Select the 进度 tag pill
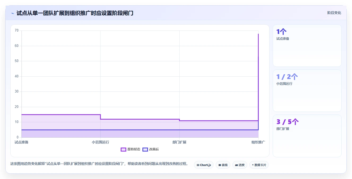Viewport: 352px width, 179px height. (x=240, y=165)
